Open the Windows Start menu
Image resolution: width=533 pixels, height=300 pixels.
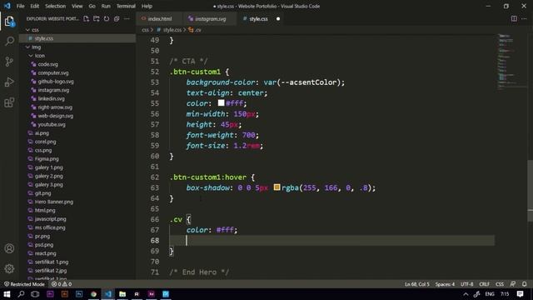point(7,294)
